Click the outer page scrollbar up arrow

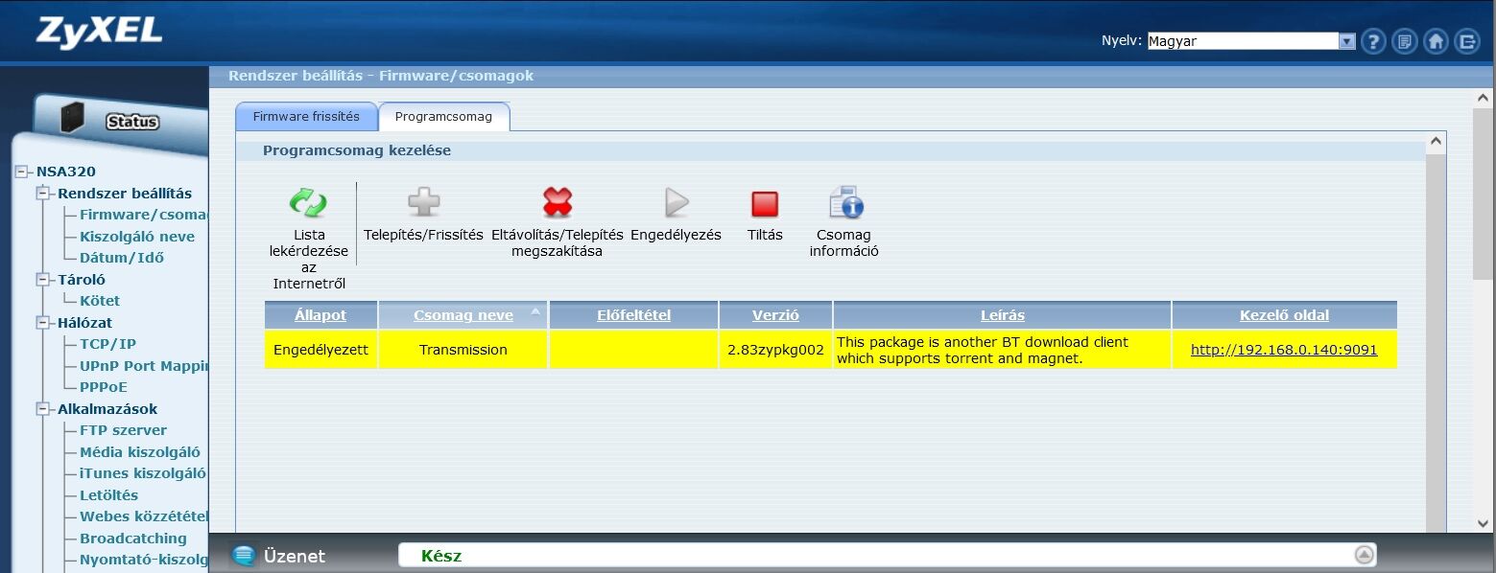coord(1484,99)
